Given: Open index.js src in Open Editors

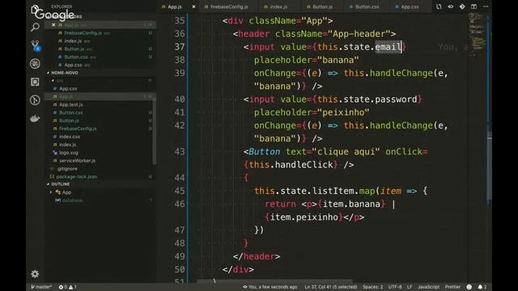Looking at the screenshot, I should 100,41.
